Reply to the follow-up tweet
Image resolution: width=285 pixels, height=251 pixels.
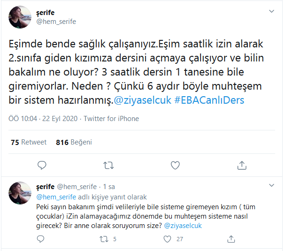coord(41,239)
